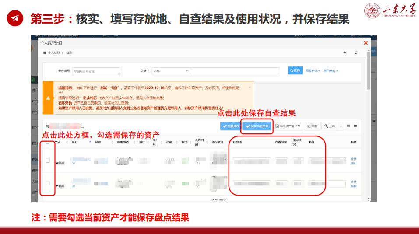419x234 pixels.
Task: Expand 常用查询 common search options
Action: pyautogui.click(x=331, y=70)
